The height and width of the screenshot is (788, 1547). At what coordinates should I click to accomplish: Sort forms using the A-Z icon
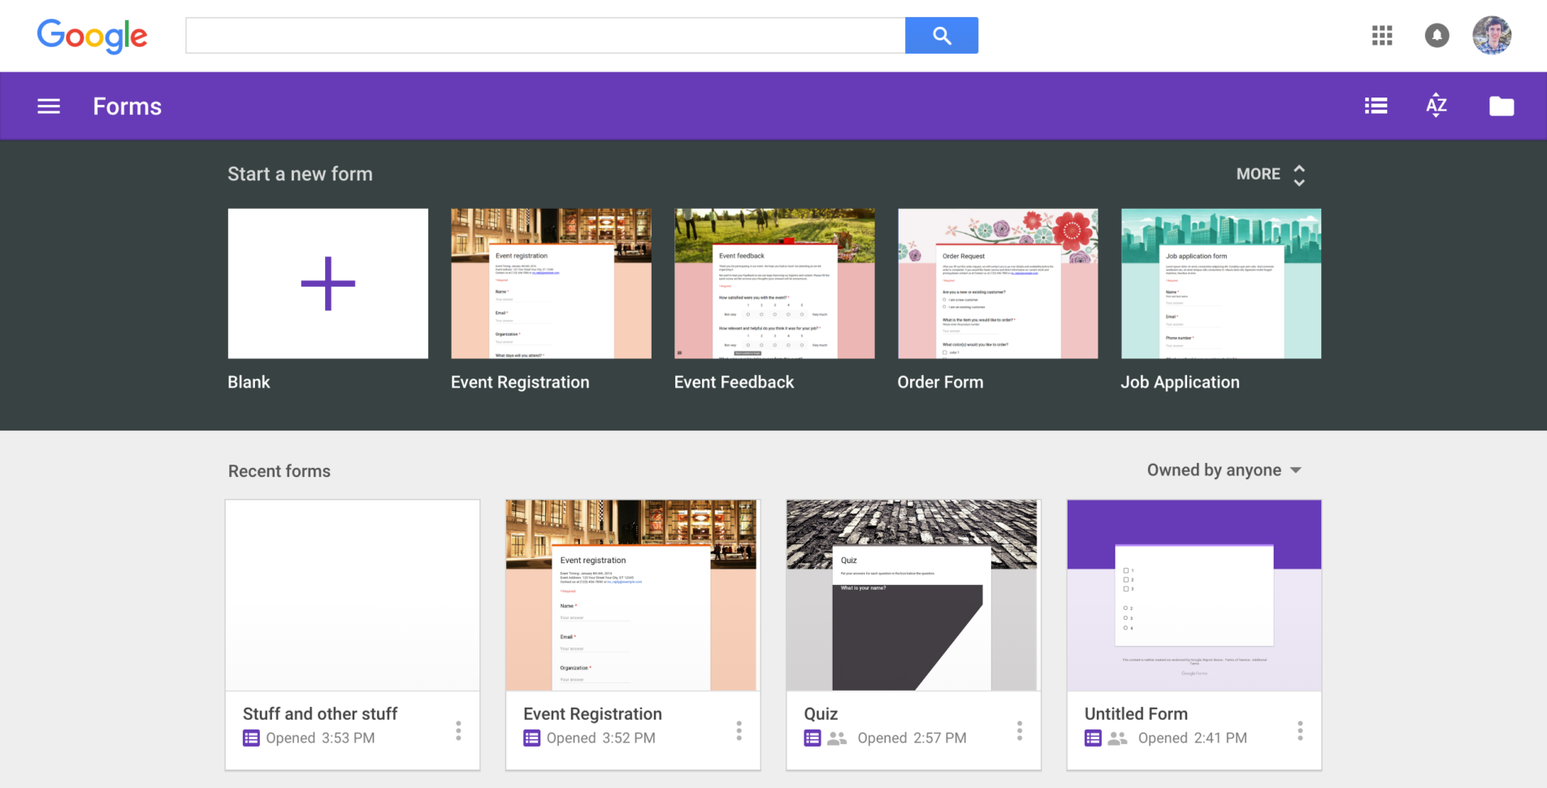pyautogui.click(x=1436, y=106)
